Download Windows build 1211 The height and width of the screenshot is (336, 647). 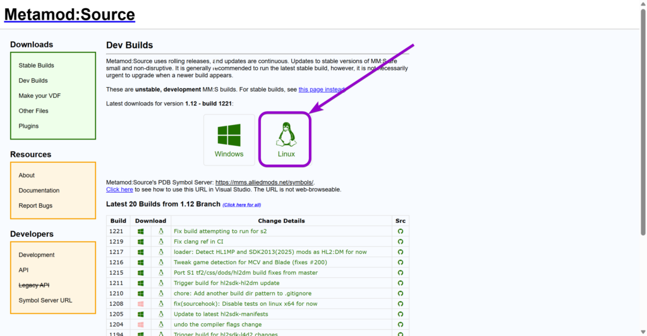coord(141,283)
